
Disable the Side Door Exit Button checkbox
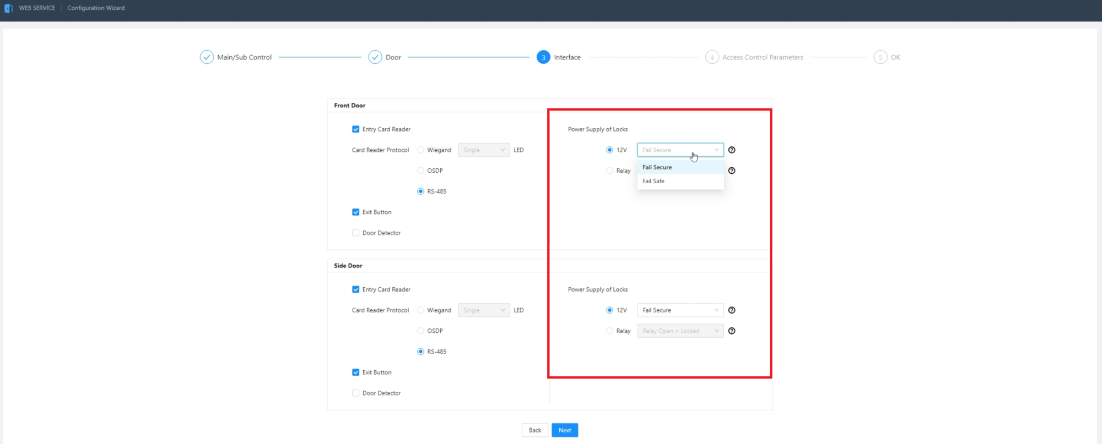[x=356, y=372]
